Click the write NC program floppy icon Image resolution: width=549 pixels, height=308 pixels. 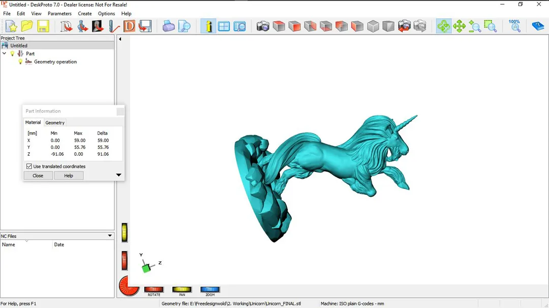145,26
